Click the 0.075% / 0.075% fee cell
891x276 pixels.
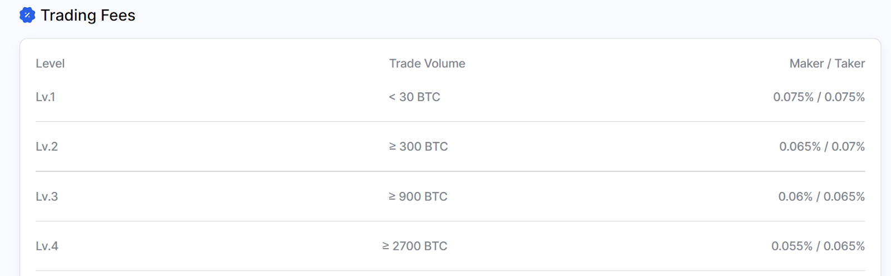819,97
